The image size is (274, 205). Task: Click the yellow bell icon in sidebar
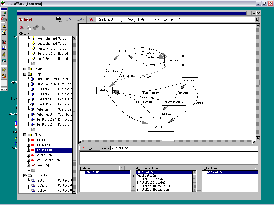coord(4,26)
